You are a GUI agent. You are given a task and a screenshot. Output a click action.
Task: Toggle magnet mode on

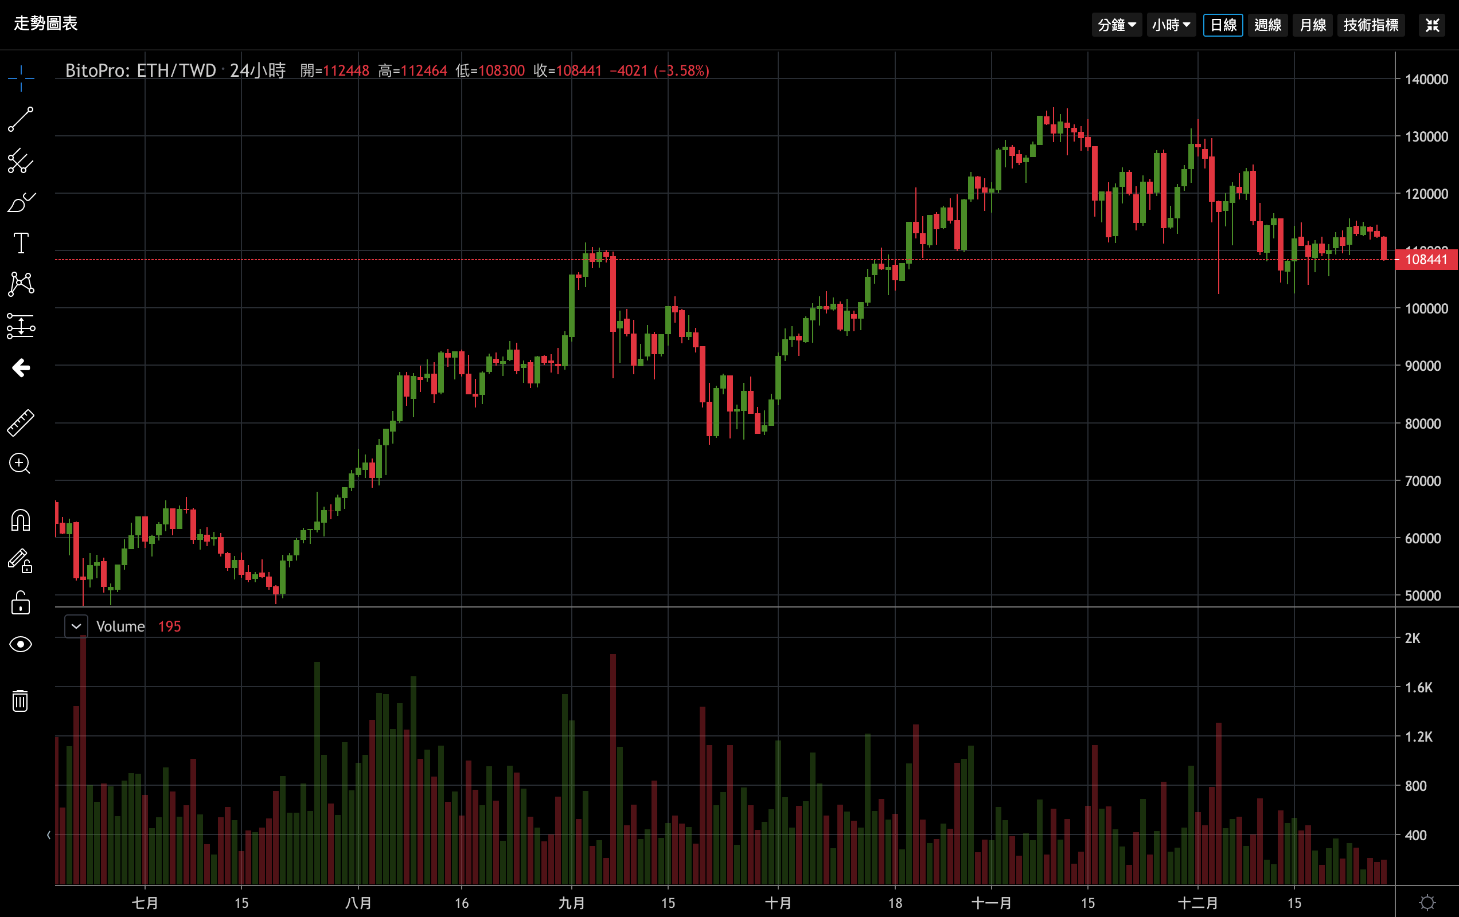21,520
